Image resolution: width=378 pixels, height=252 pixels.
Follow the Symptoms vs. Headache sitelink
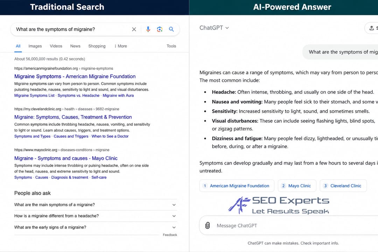(x=79, y=96)
